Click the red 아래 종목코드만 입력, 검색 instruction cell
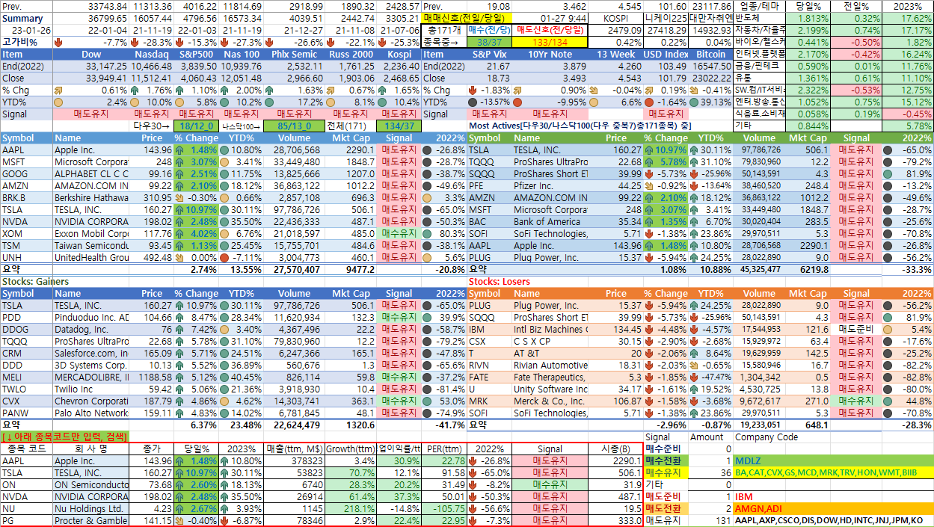934x527 pixels. [x=64, y=437]
